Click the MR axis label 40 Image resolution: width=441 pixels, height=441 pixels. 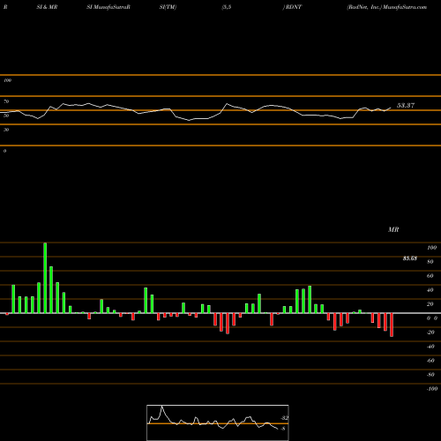tap(430, 290)
